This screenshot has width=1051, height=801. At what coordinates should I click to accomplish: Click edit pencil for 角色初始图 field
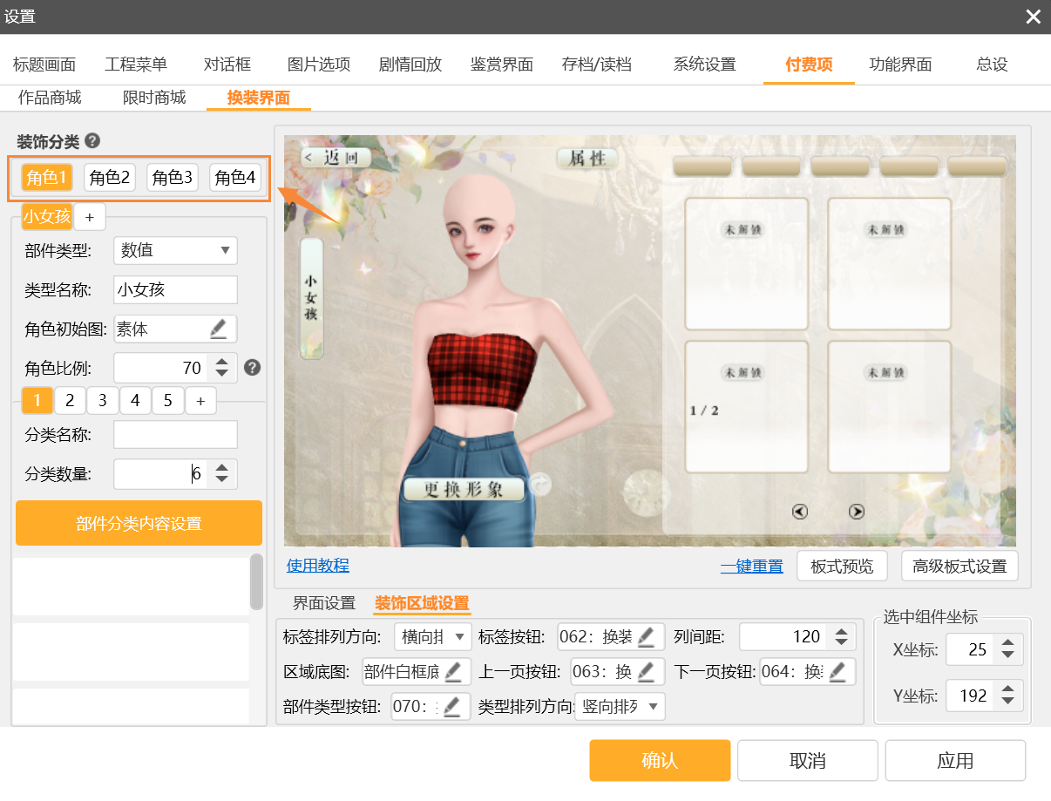[x=218, y=329]
